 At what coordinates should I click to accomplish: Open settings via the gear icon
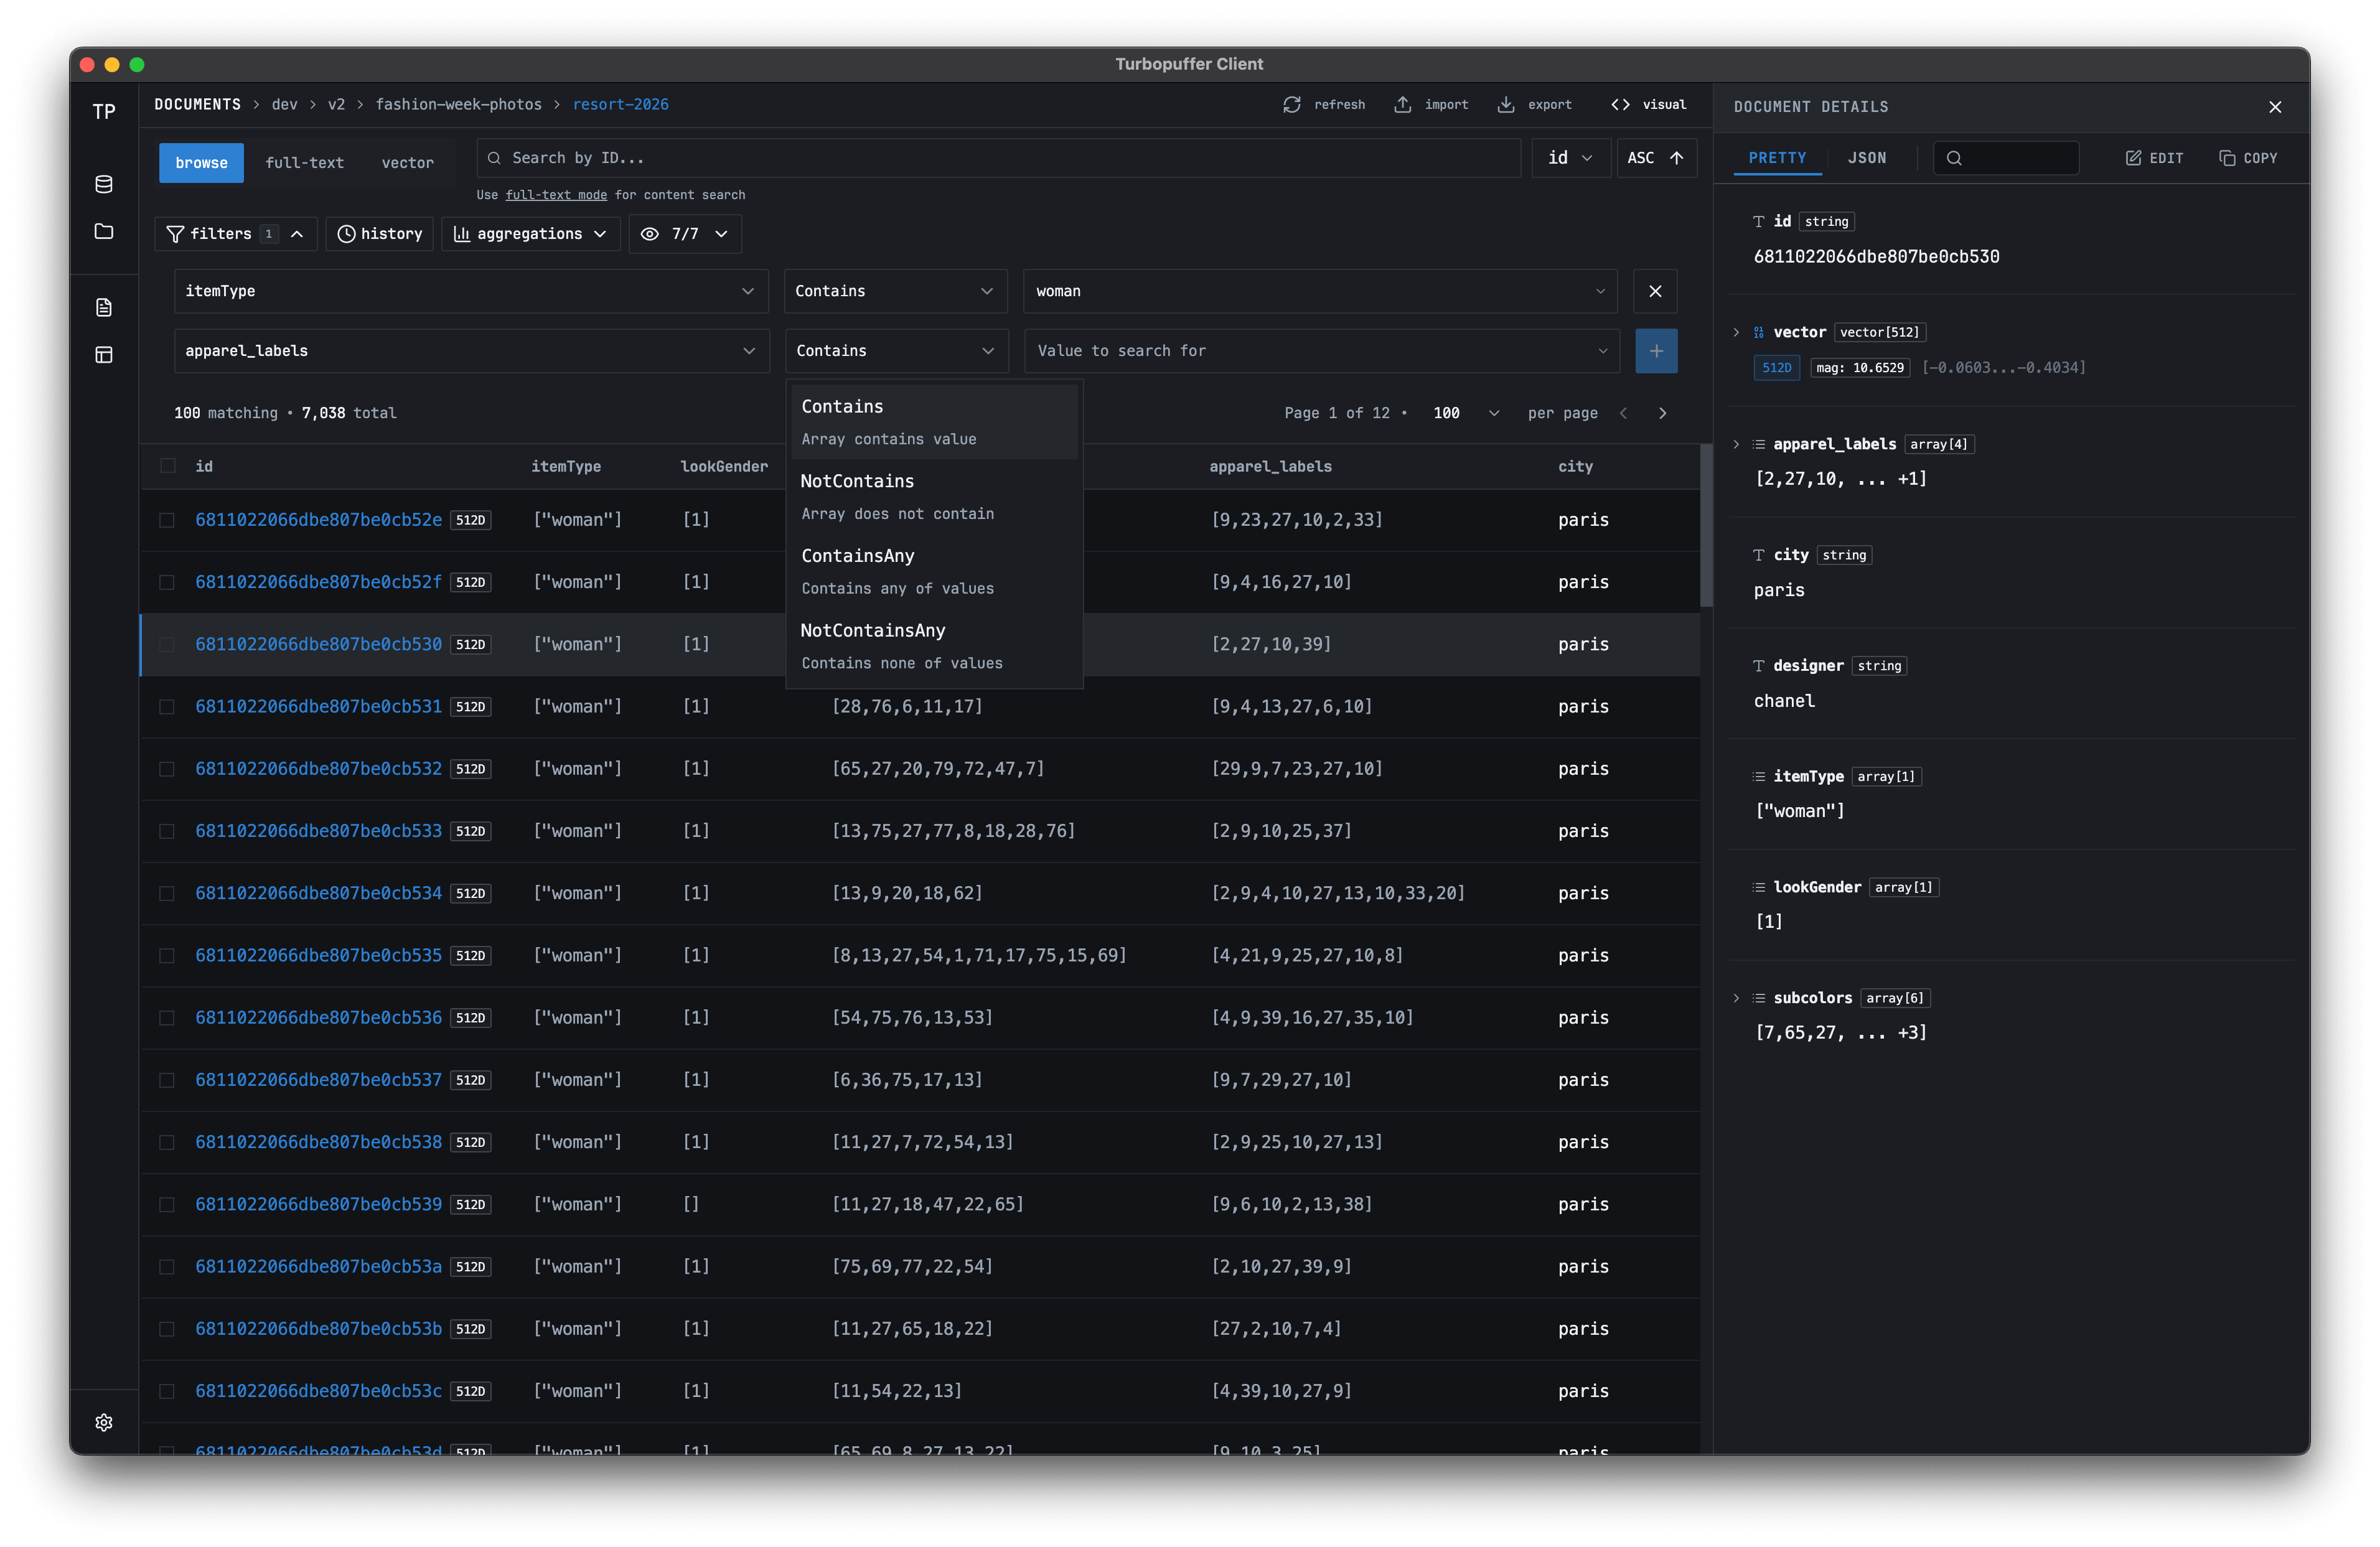(103, 1422)
